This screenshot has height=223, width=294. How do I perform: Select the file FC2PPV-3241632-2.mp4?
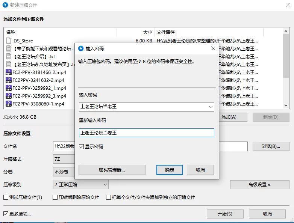pyautogui.click(x=38, y=80)
